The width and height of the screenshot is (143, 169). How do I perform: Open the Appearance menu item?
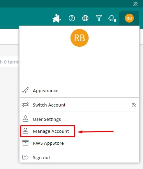(79, 90)
